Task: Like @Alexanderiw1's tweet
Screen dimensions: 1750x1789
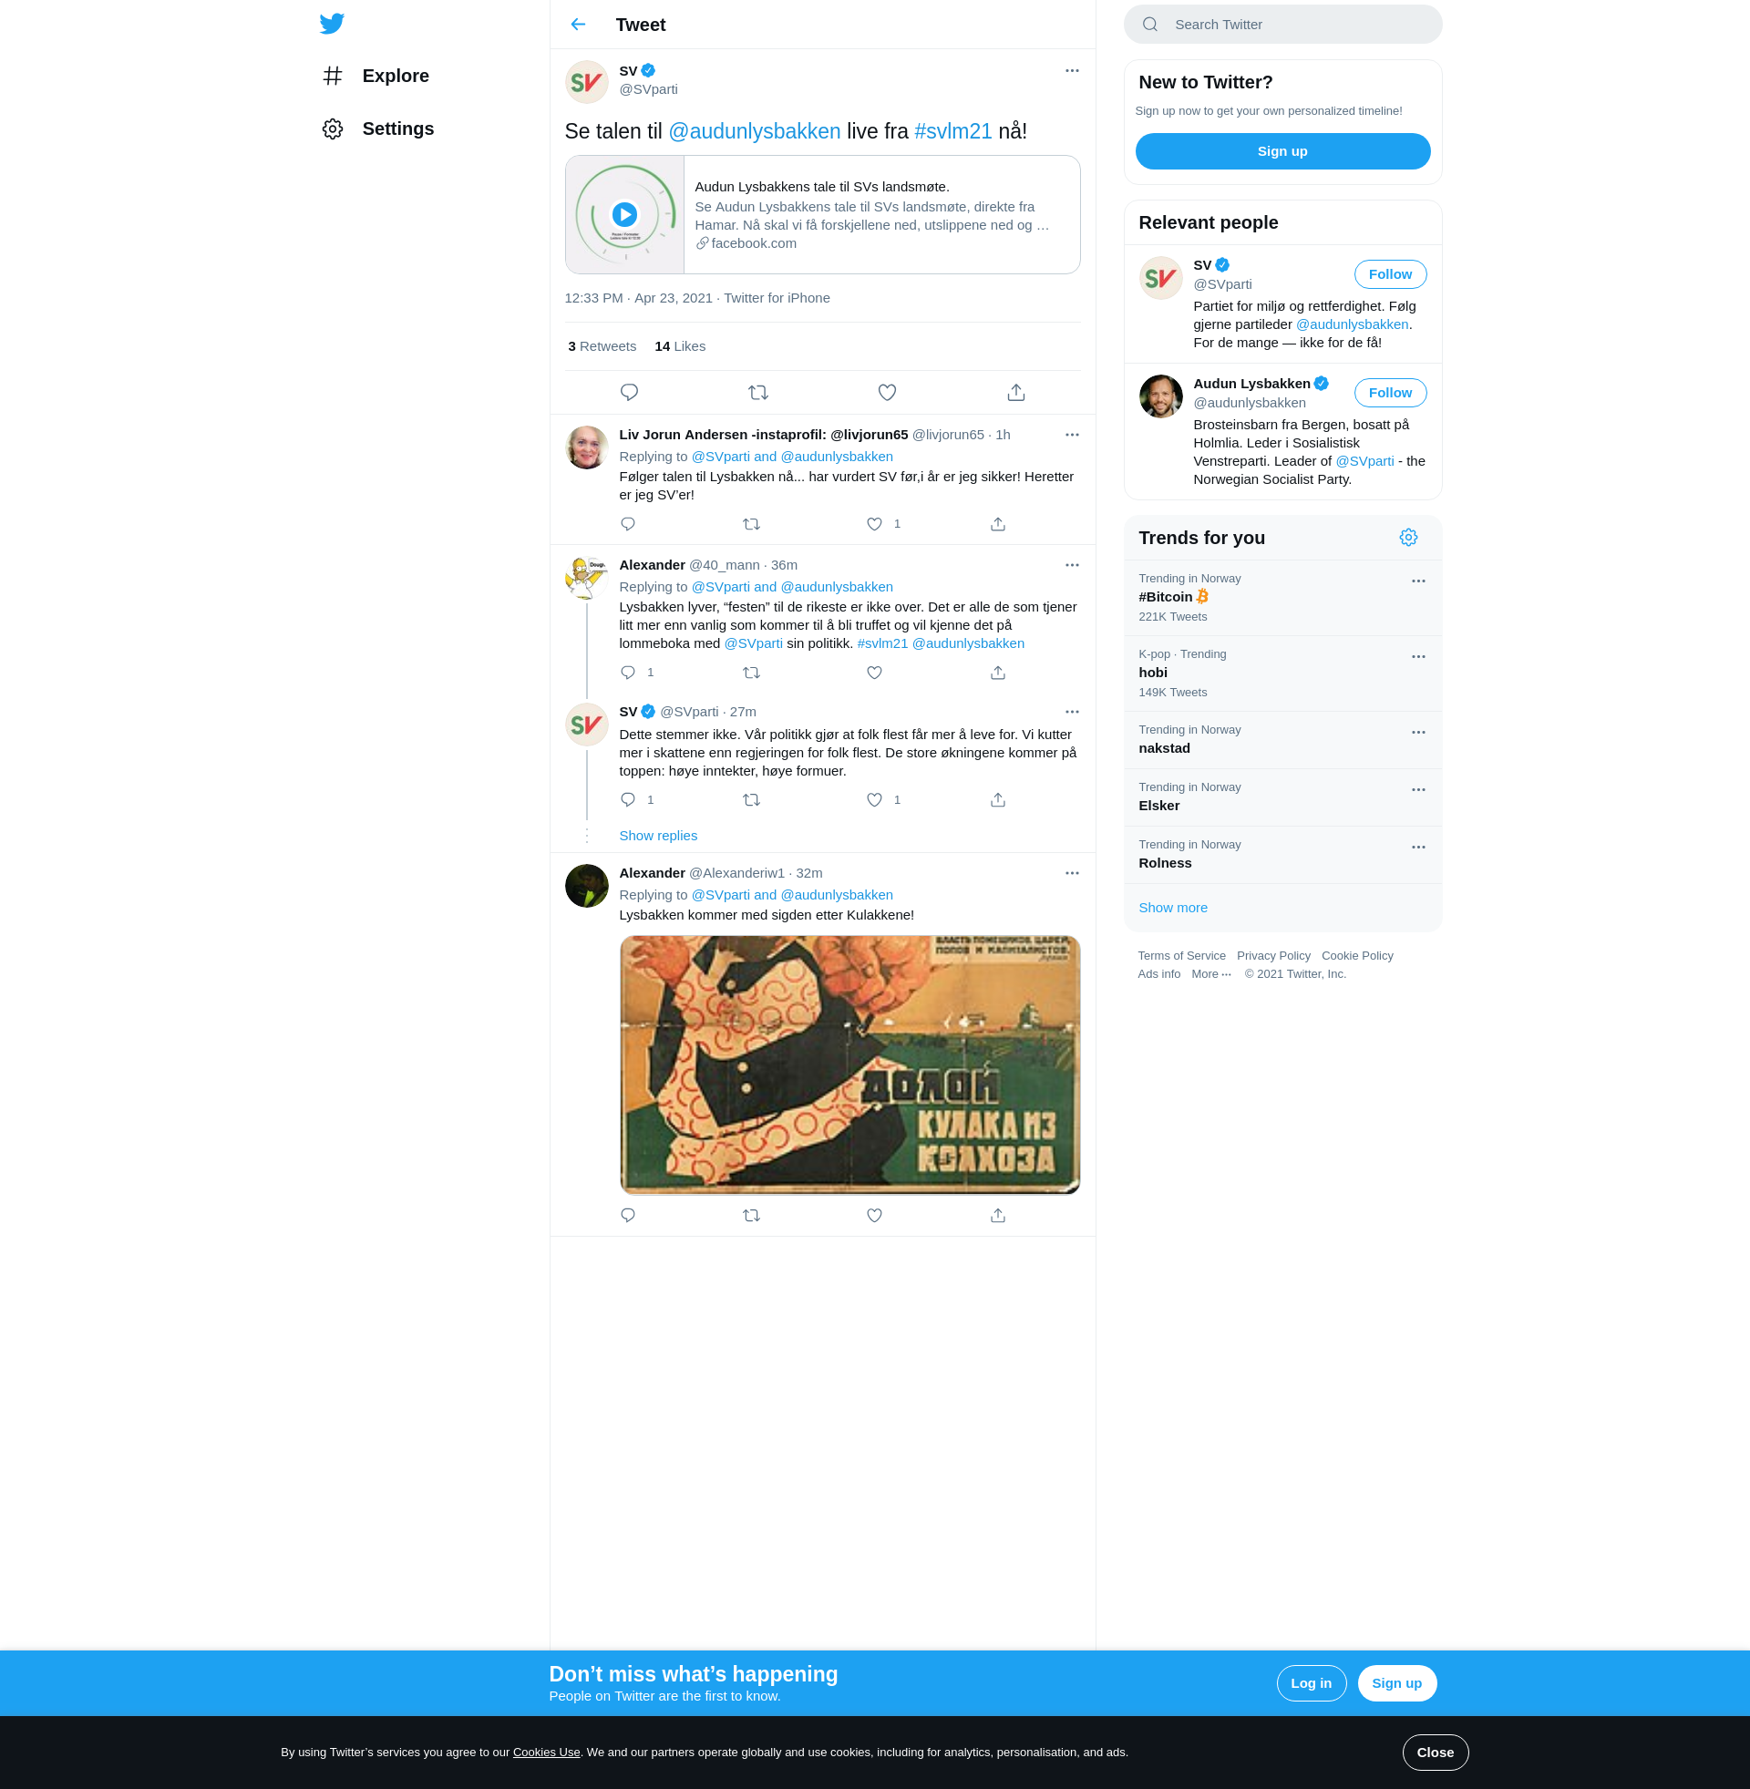Action: point(874,1215)
